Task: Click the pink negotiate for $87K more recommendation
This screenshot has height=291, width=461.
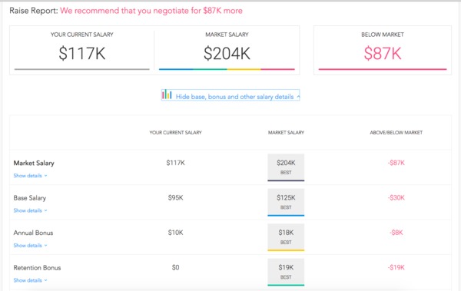Action: [x=151, y=11]
